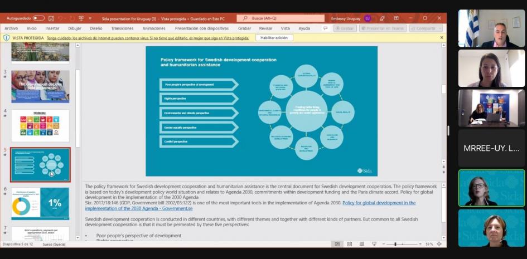Start slideshow from beginning icon in quick access

[x=81, y=18]
